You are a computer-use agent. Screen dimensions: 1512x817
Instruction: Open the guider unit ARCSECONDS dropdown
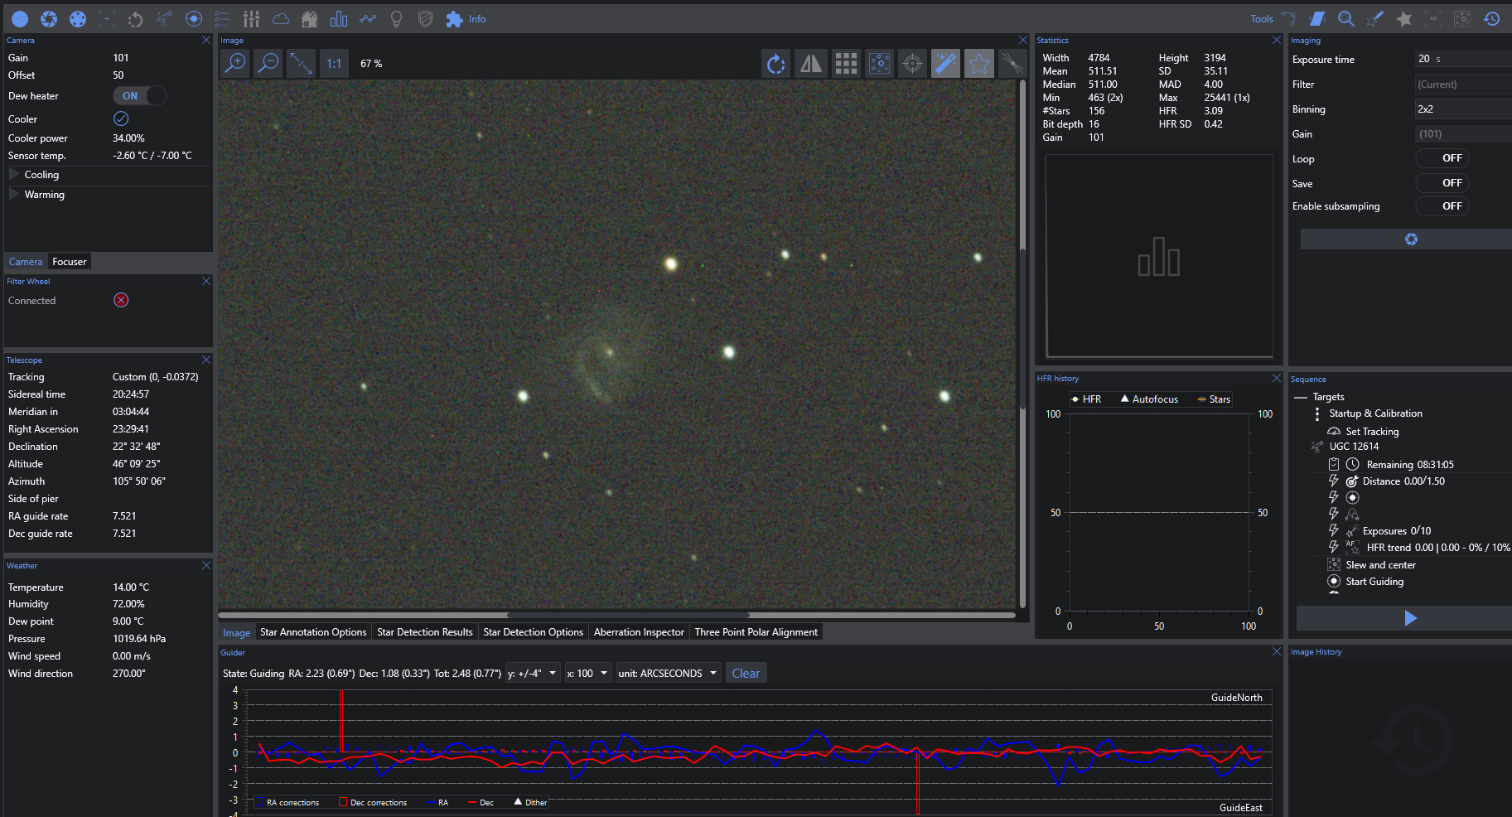coord(668,674)
